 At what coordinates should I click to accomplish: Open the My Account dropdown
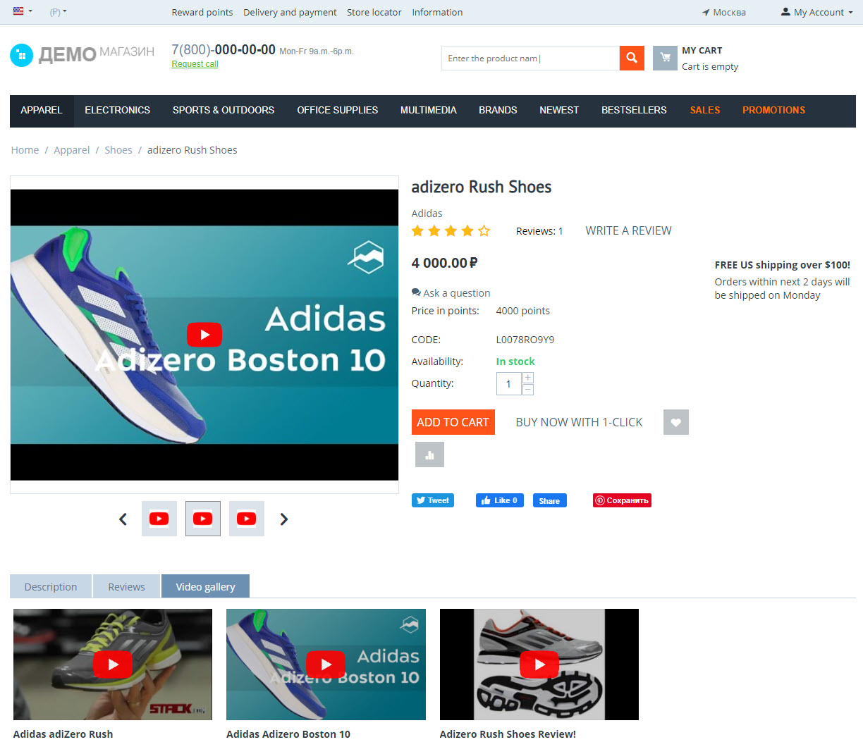click(816, 11)
